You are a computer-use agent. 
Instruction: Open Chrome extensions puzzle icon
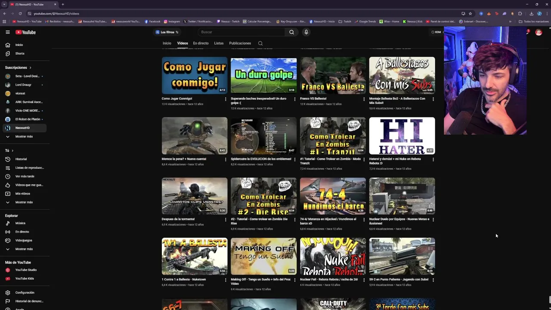(520, 13)
